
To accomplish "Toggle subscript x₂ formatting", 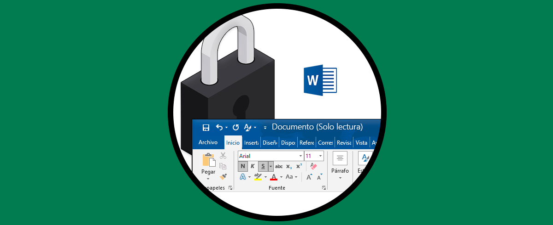I will click(289, 166).
